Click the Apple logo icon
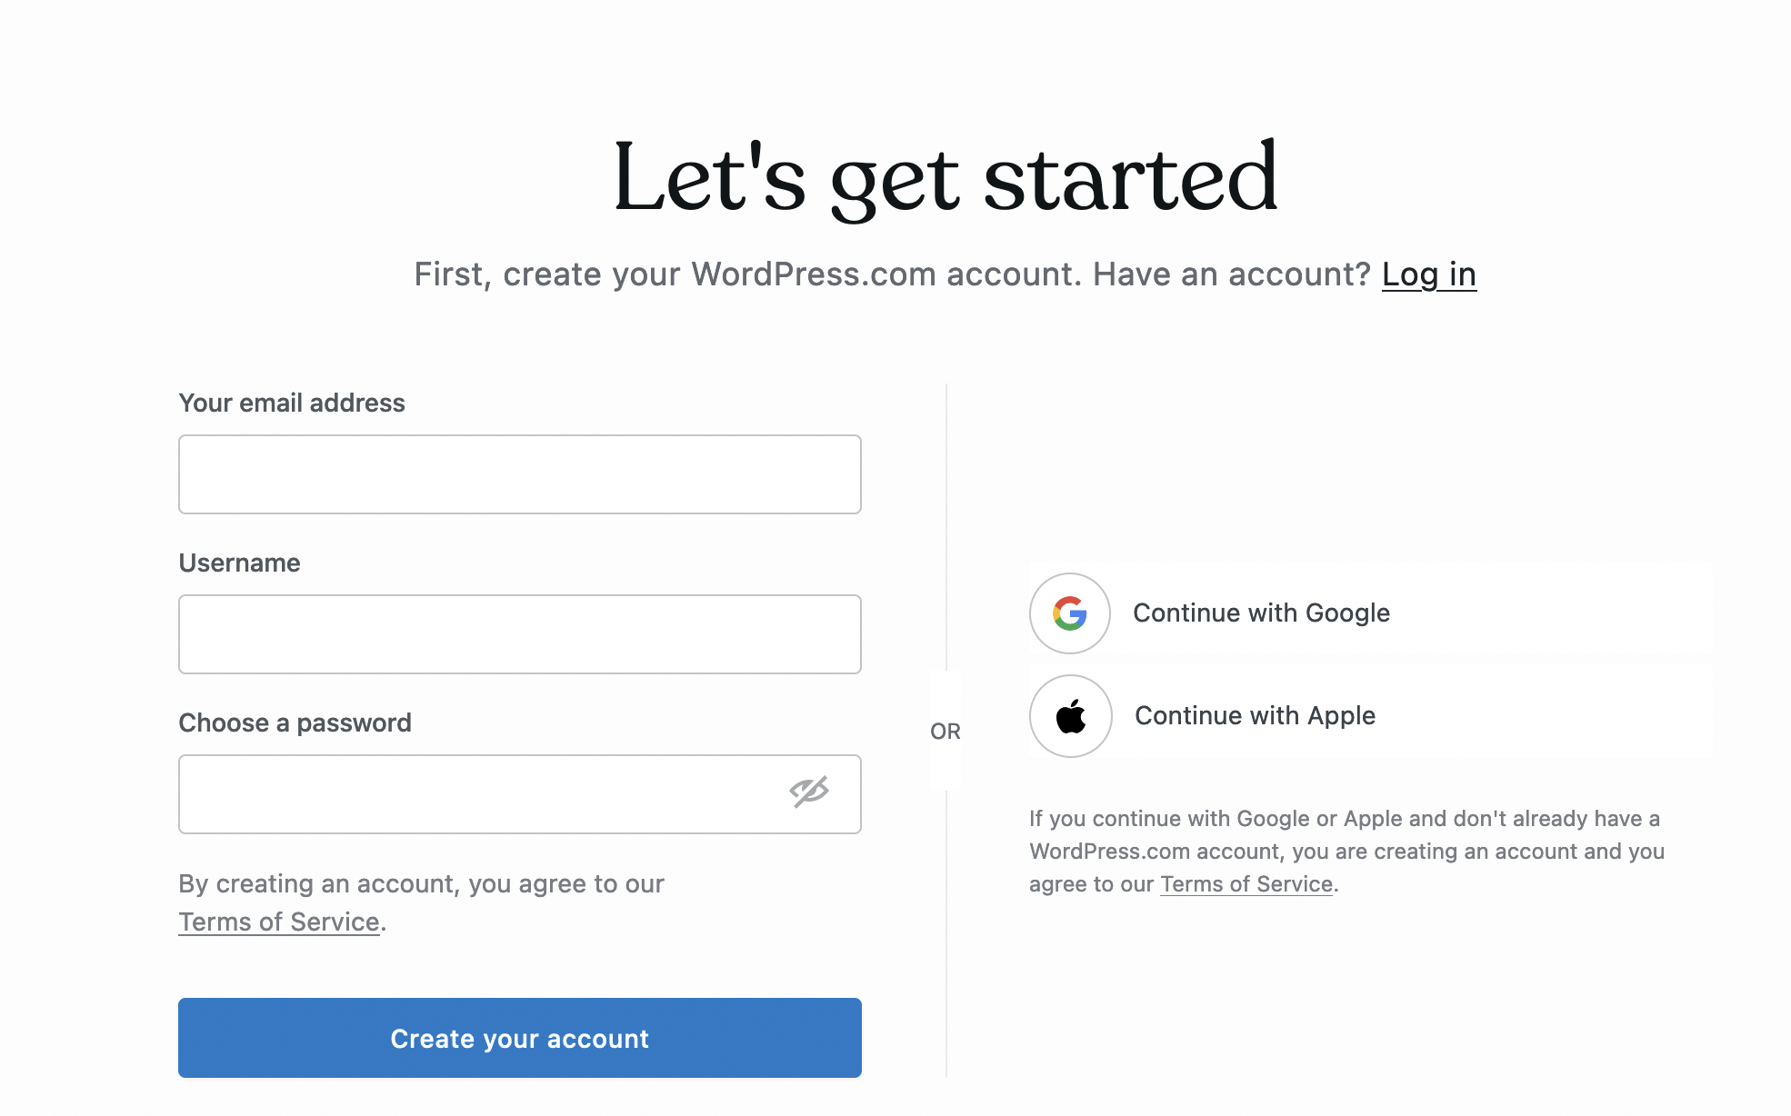 tap(1071, 716)
